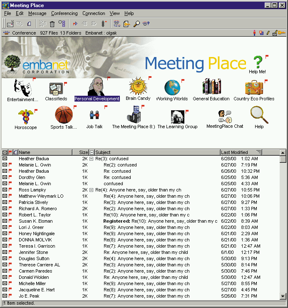
Task: Click the scrollbar down arrow
Action: pyautogui.click(x=283, y=296)
